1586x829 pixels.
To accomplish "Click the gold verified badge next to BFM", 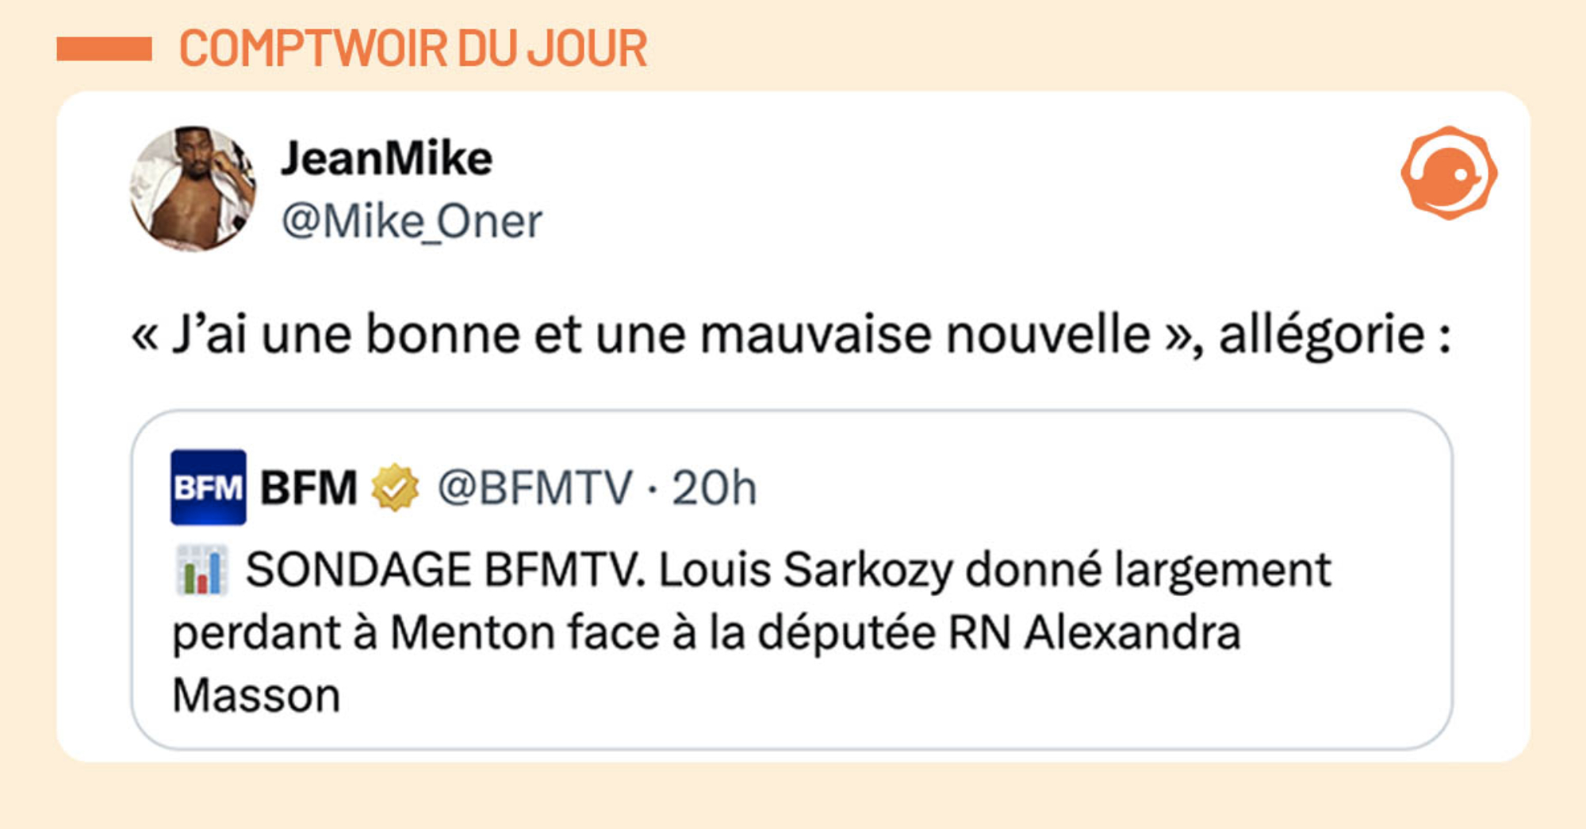I will click(395, 487).
